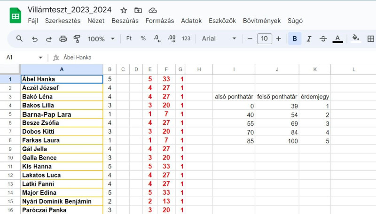Open the zoom 100% dropdown
The height and width of the screenshot is (214, 376).
tap(101, 39)
